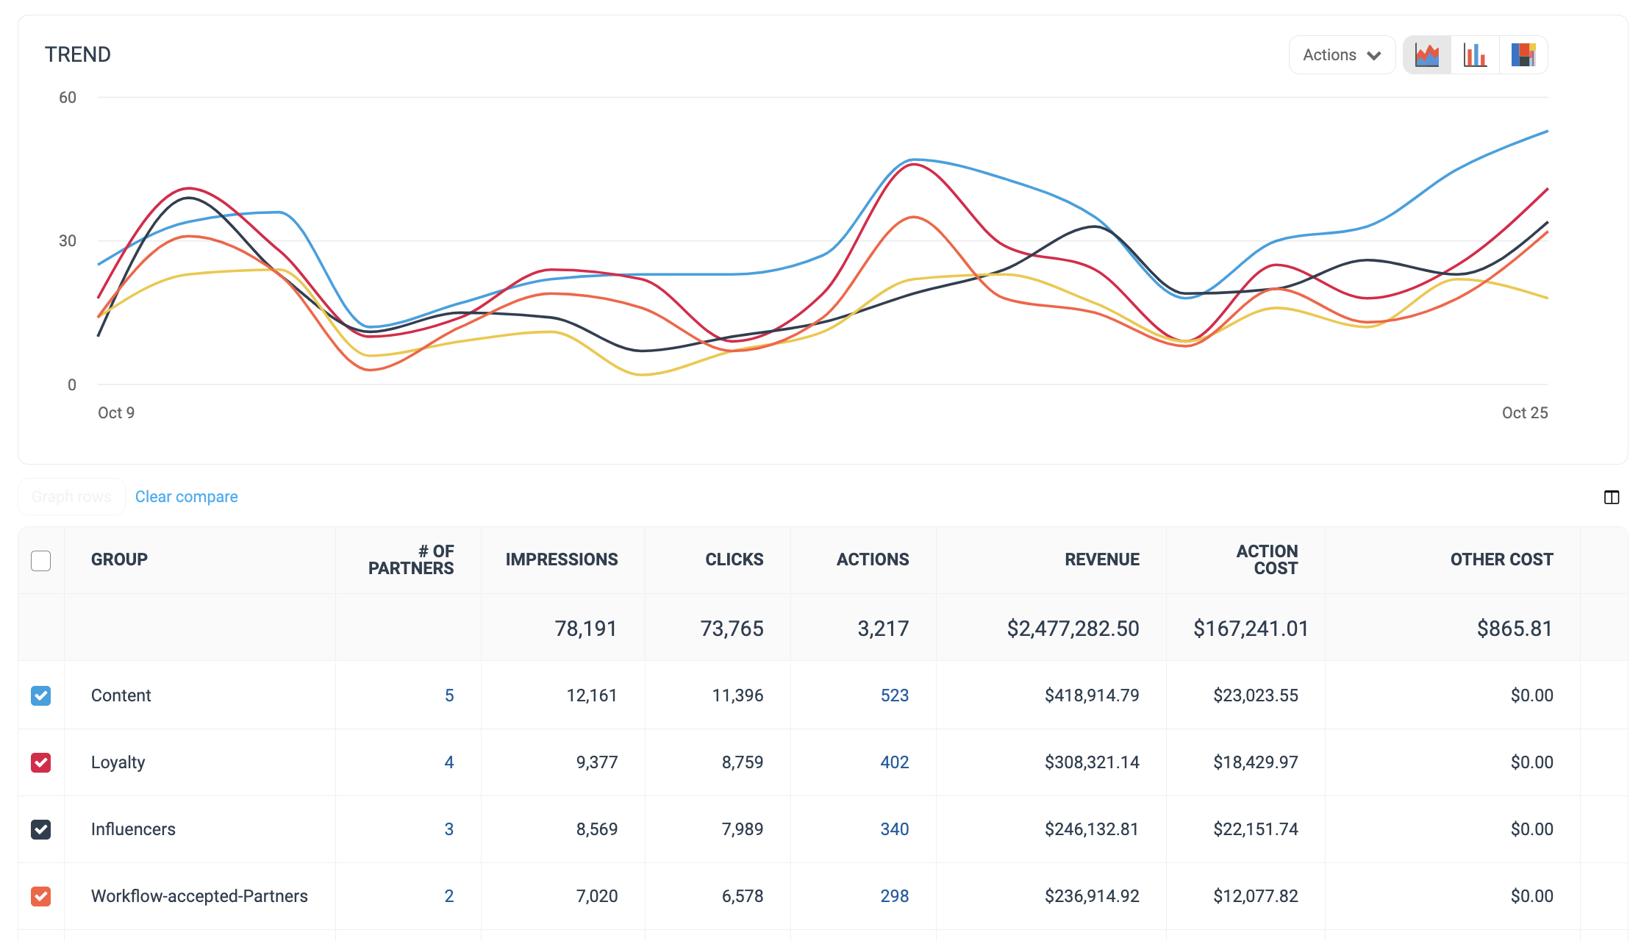Uncheck the Content row checkbox
This screenshot has width=1641, height=941.
pos(41,695)
